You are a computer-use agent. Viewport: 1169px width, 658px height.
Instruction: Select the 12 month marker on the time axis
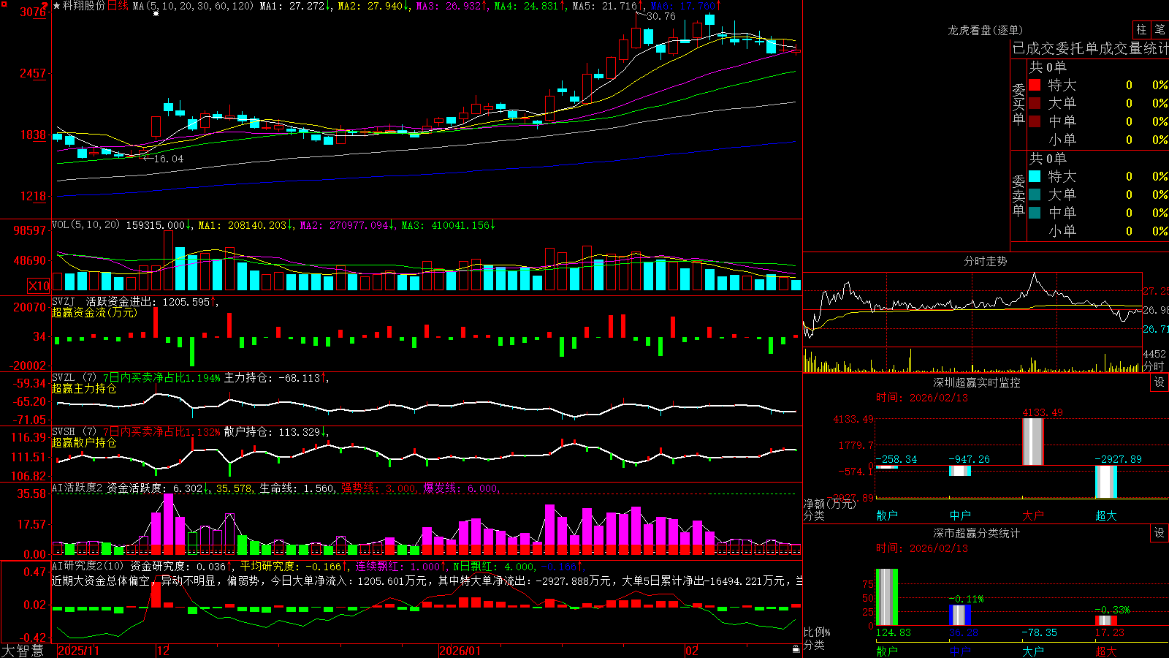pyautogui.click(x=163, y=651)
